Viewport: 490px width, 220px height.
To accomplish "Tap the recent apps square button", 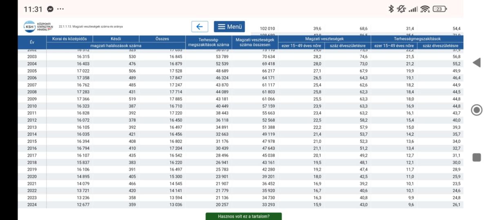I will point(476,157).
